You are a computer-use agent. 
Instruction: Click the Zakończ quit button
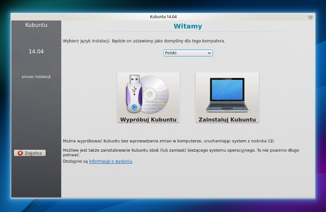coord(30,153)
